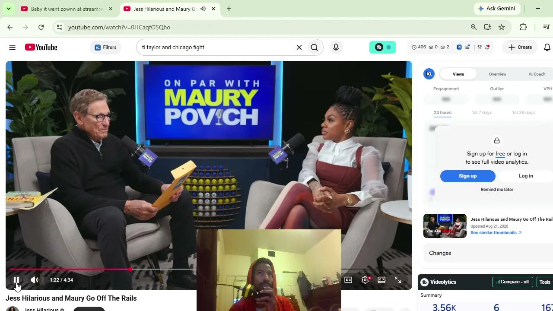Clear the search box with the X
The height and width of the screenshot is (311, 553).
[299, 47]
